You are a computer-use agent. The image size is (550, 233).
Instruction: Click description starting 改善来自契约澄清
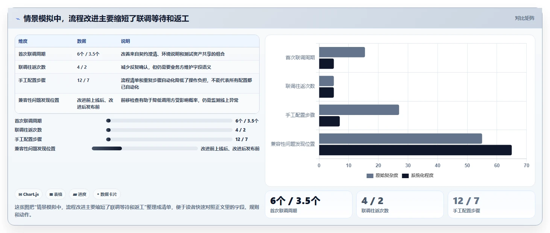pos(173,54)
